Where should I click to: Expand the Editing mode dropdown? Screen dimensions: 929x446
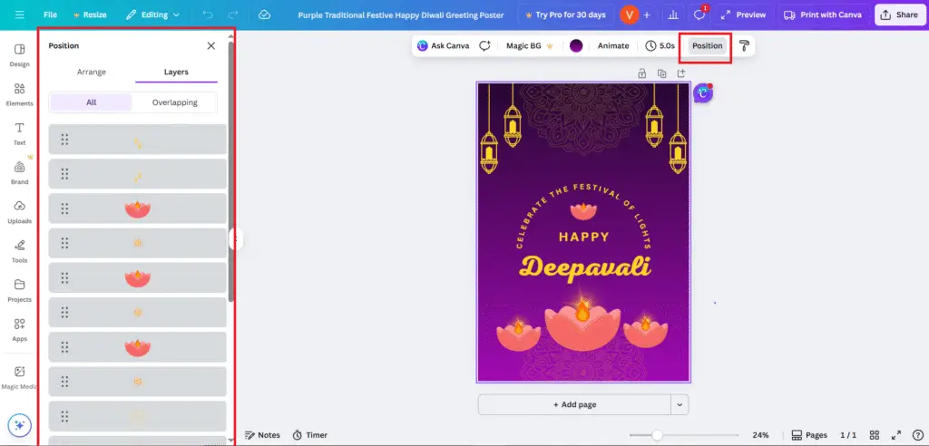click(x=152, y=15)
